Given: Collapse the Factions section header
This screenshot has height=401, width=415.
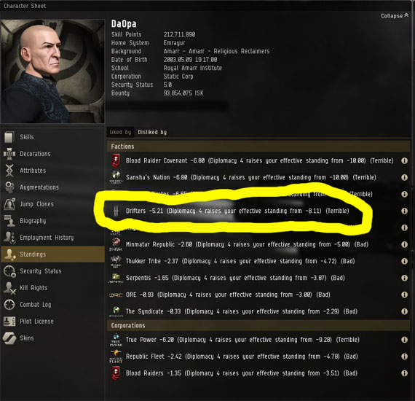Looking at the screenshot, I should pos(258,147).
